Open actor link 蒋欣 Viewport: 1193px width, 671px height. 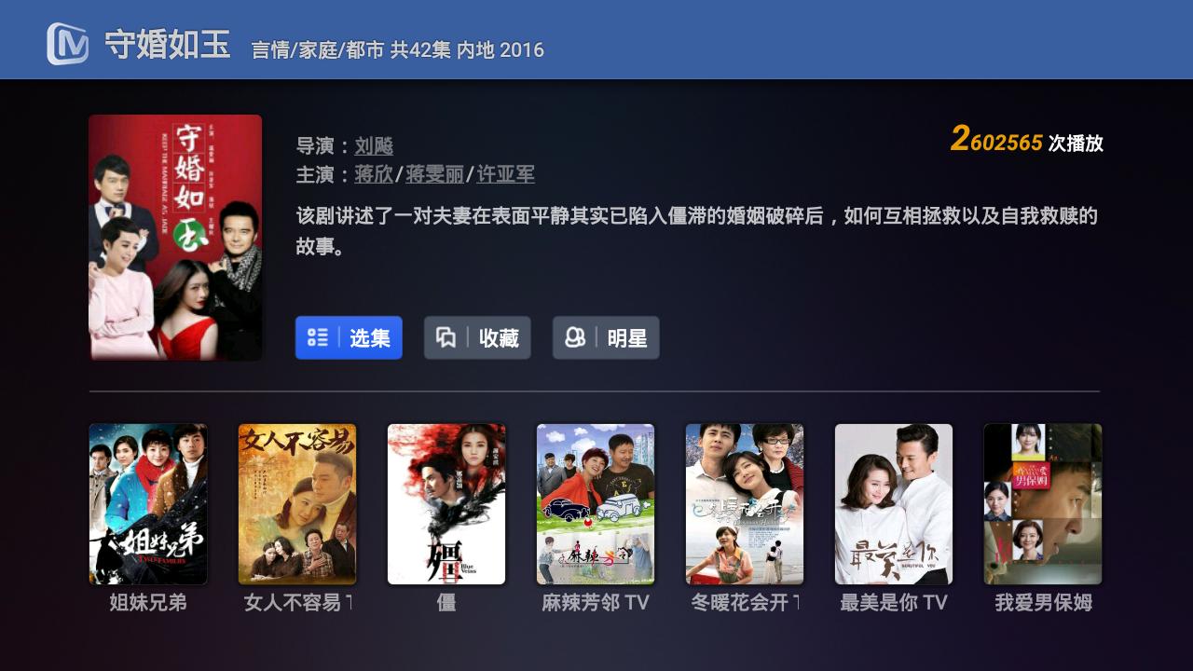374,175
